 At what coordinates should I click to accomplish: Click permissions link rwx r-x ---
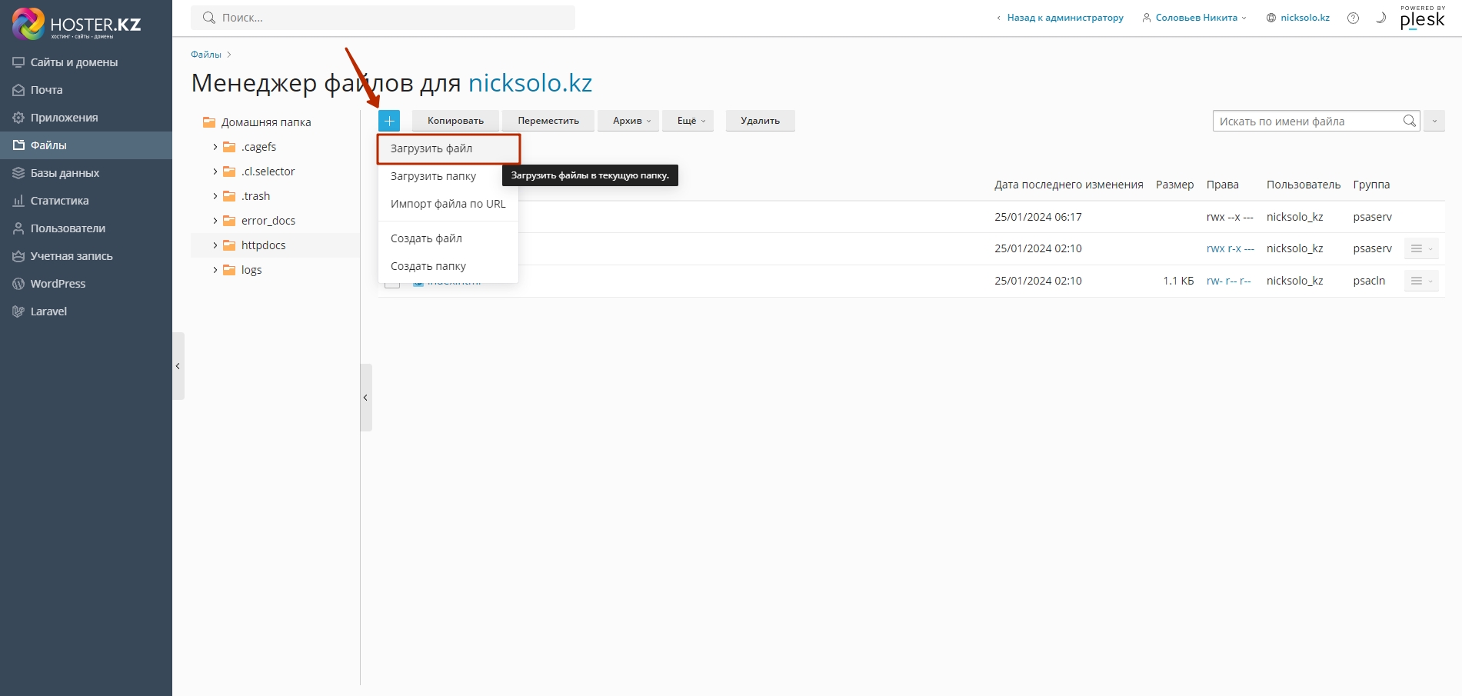[1231, 248]
